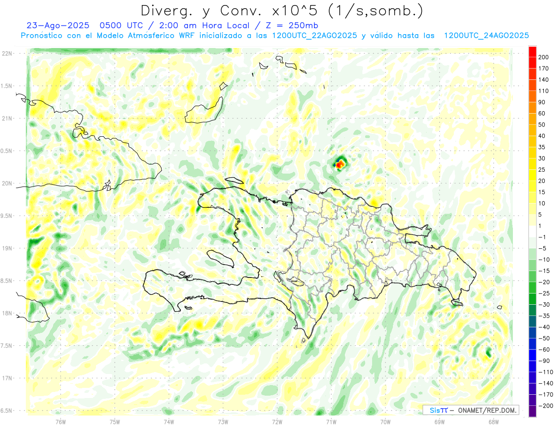Click the "ONAMET/REP.DOM." credit label
Image resolution: width=554 pixels, height=428 pixels.
(488, 410)
